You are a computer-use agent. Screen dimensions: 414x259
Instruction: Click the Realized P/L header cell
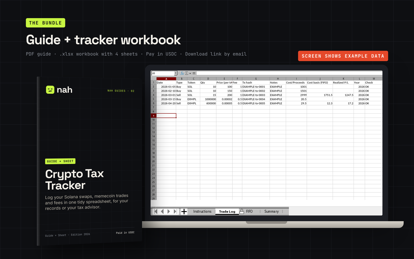pos(343,83)
